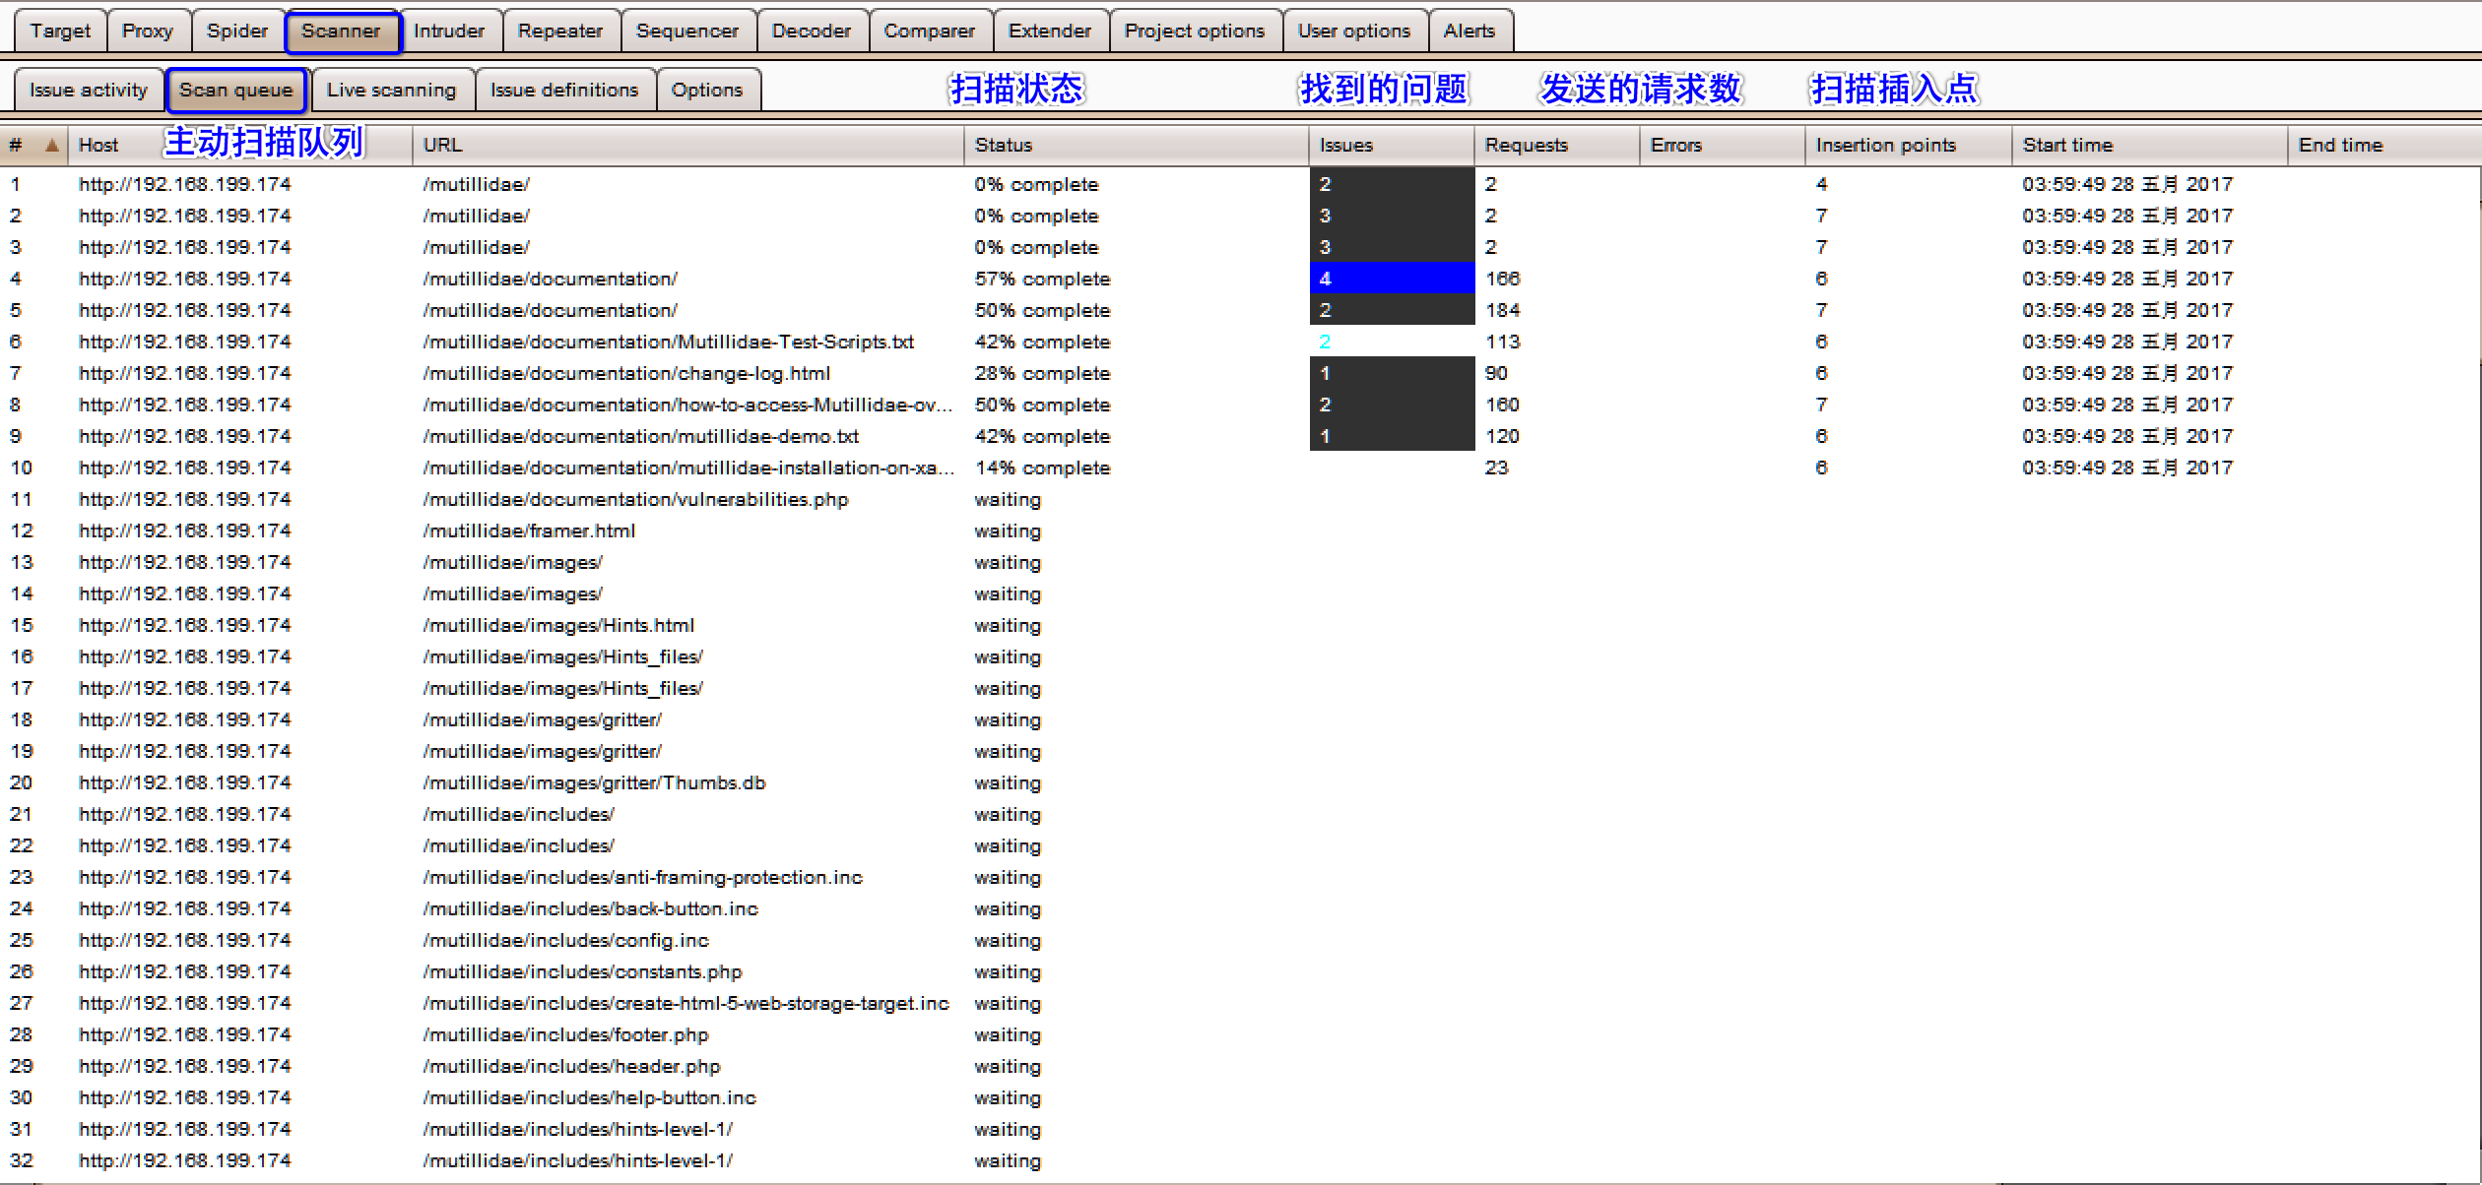
Task: Go to the Issue activity sub-tab
Action: point(88,90)
